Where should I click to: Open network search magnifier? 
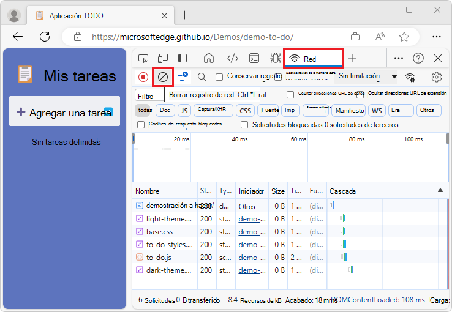point(202,77)
